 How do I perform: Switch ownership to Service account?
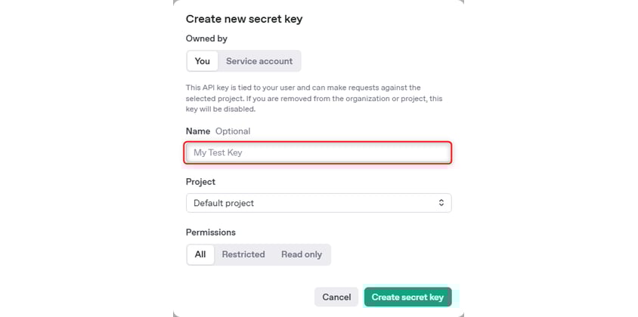point(259,61)
